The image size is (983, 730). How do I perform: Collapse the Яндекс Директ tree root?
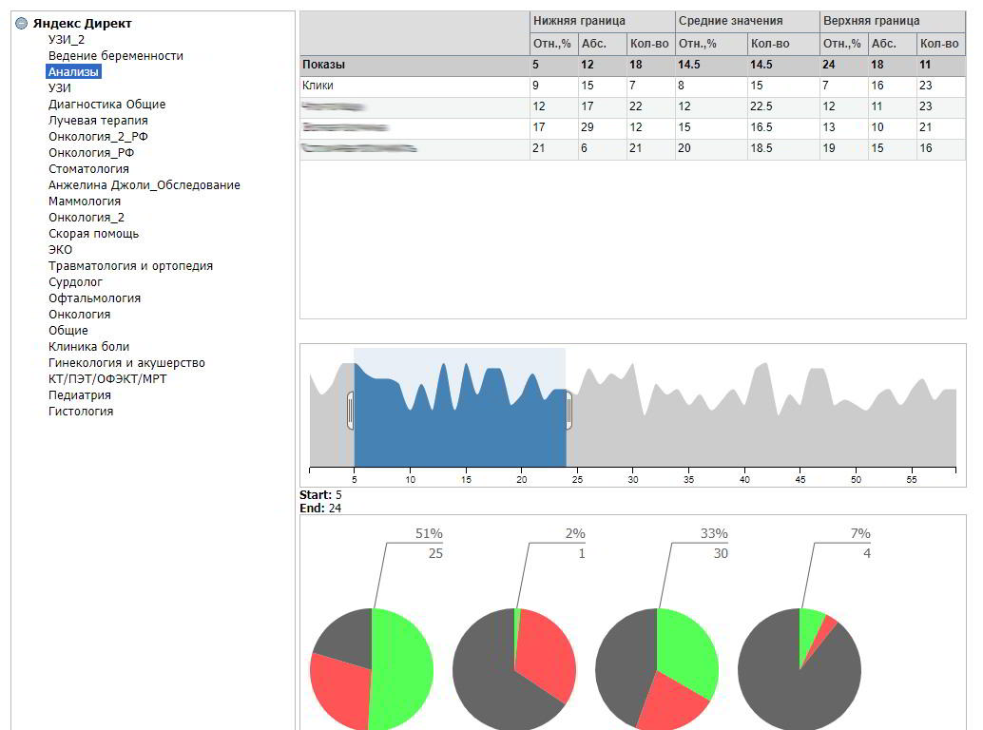(x=22, y=24)
